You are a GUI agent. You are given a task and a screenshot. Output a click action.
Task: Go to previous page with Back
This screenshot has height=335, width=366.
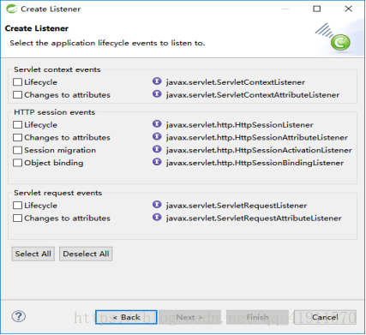[126, 317]
